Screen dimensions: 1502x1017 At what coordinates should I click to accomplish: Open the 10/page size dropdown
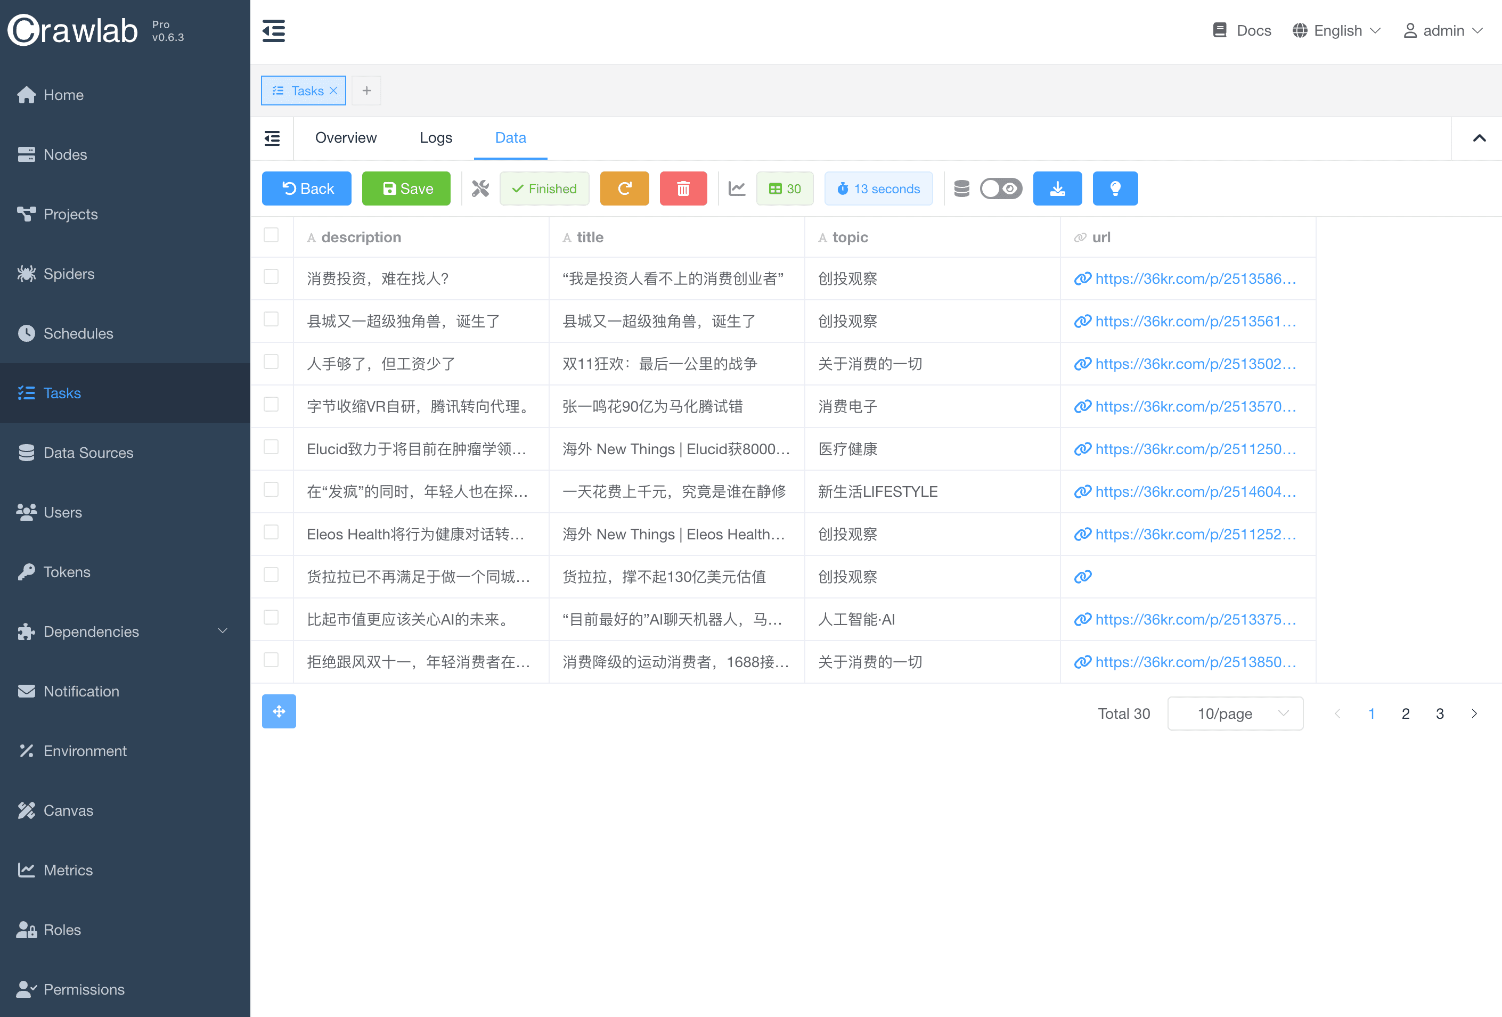[1235, 713]
